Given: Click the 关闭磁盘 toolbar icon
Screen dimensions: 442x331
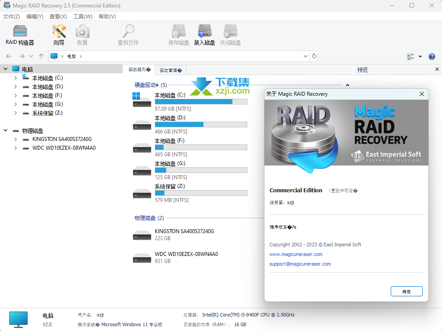Looking at the screenshot, I should click(x=230, y=35).
